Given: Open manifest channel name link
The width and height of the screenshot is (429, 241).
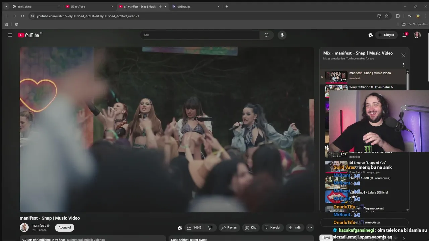Looking at the screenshot, I should [x=39, y=226].
